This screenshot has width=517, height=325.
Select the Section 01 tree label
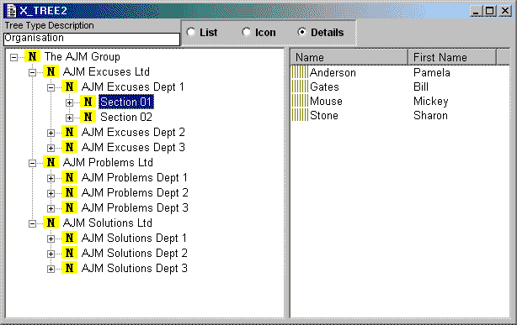(126, 102)
